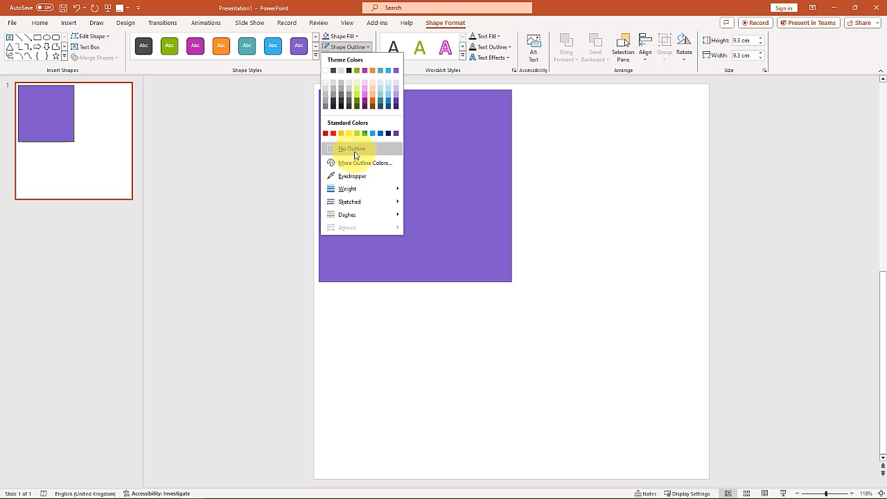Expand the Shape Styles gallery
Viewport: 887px width, 499px height.
point(315,56)
